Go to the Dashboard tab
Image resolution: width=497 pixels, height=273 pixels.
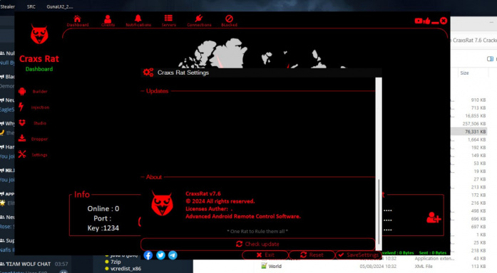coord(77,21)
